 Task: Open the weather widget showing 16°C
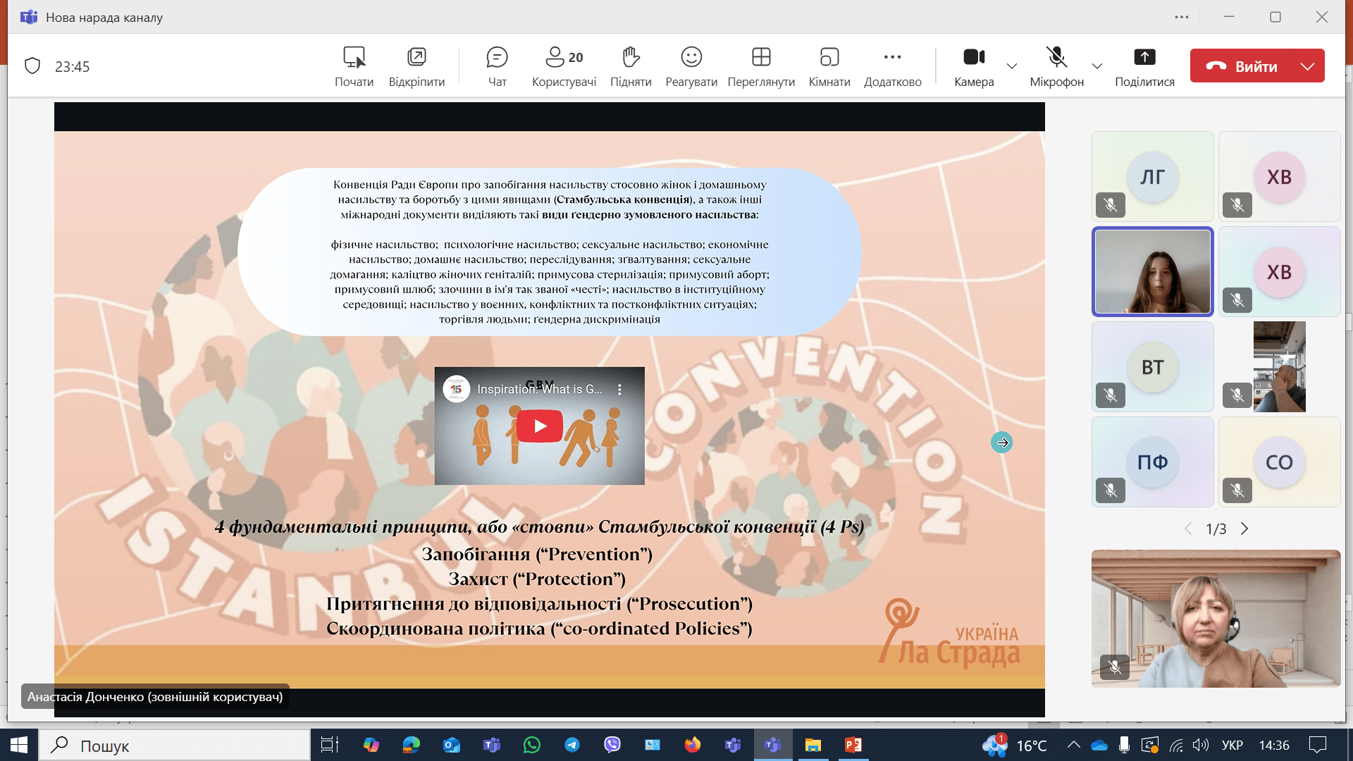point(1015,745)
